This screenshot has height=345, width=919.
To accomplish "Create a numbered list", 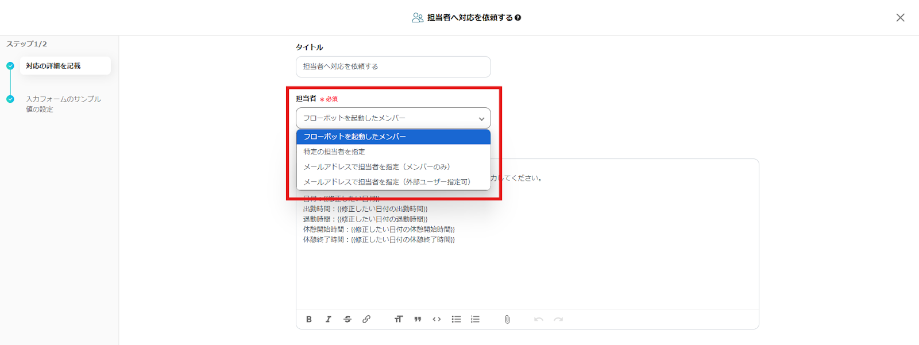I will (475, 319).
